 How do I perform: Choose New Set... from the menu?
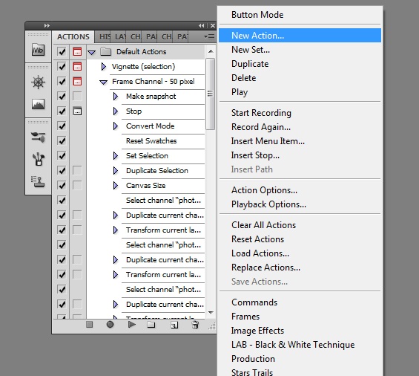click(300, 50)
